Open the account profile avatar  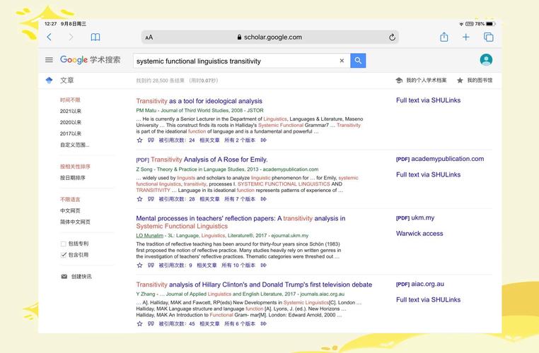click(486, 60)
